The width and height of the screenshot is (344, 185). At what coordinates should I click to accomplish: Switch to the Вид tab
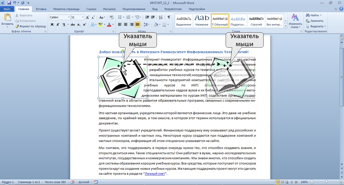coord(155,9)
